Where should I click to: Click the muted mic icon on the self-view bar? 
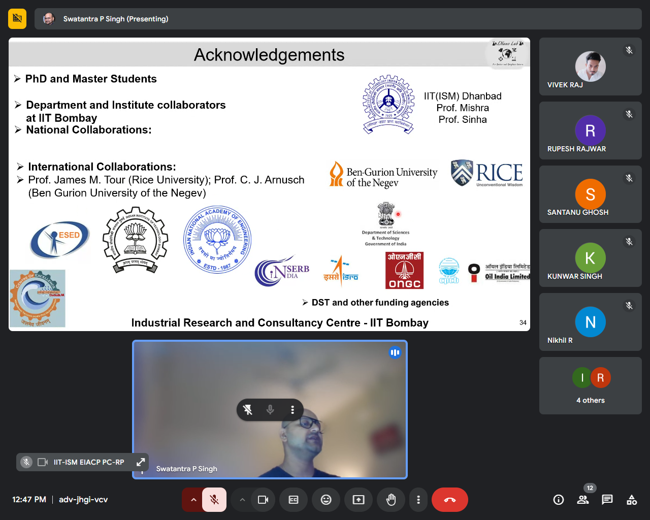[x=26, y=462]
